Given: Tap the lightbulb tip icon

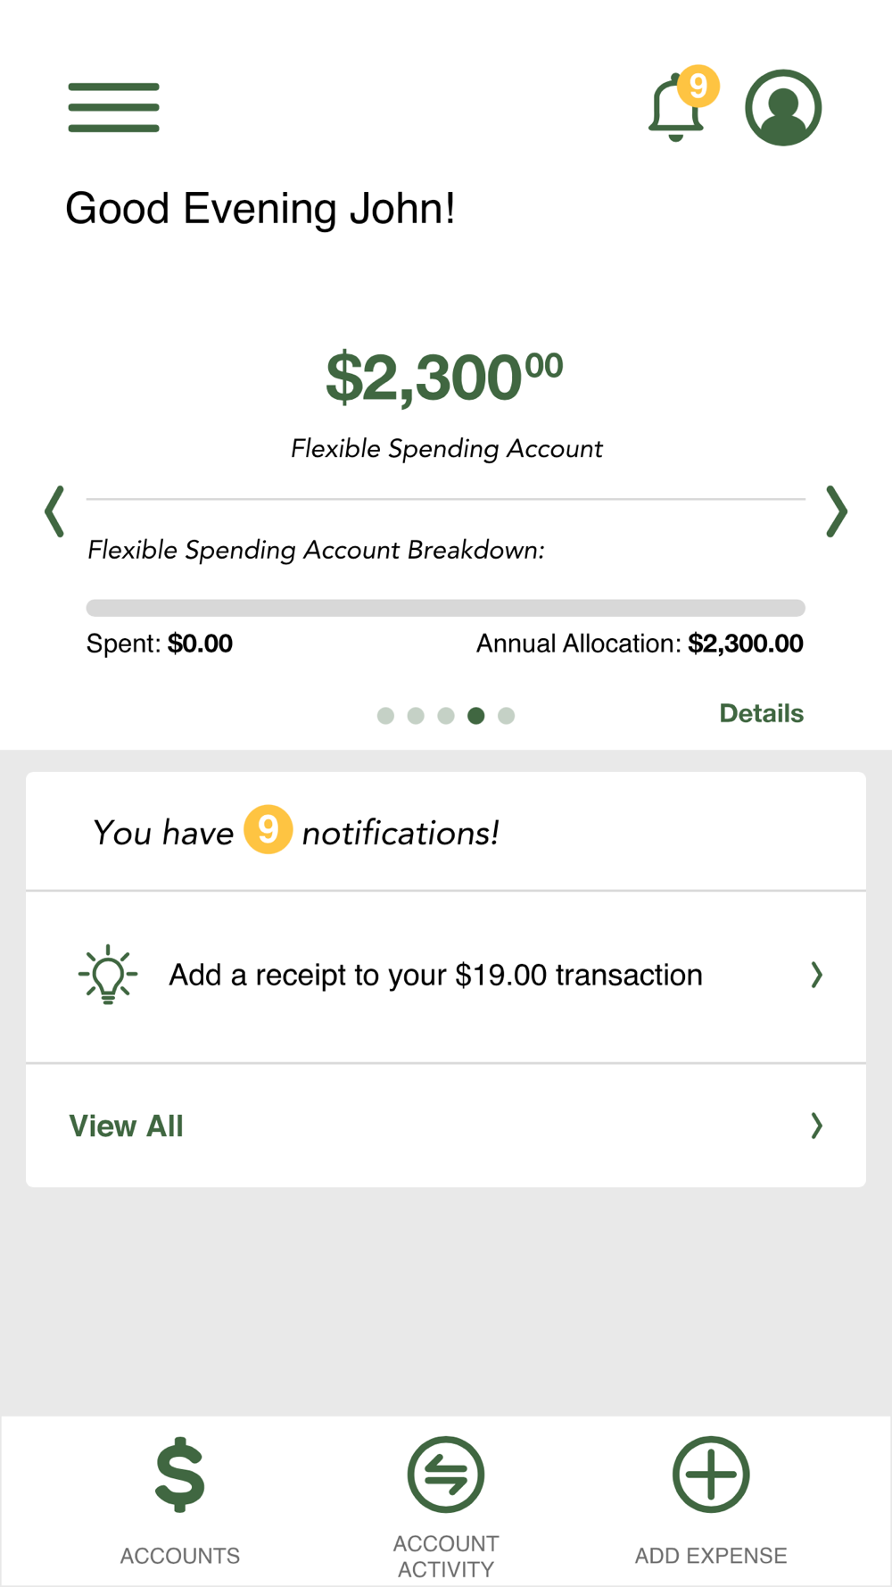Looking at the screenshot, I should [x=108, y=975].
